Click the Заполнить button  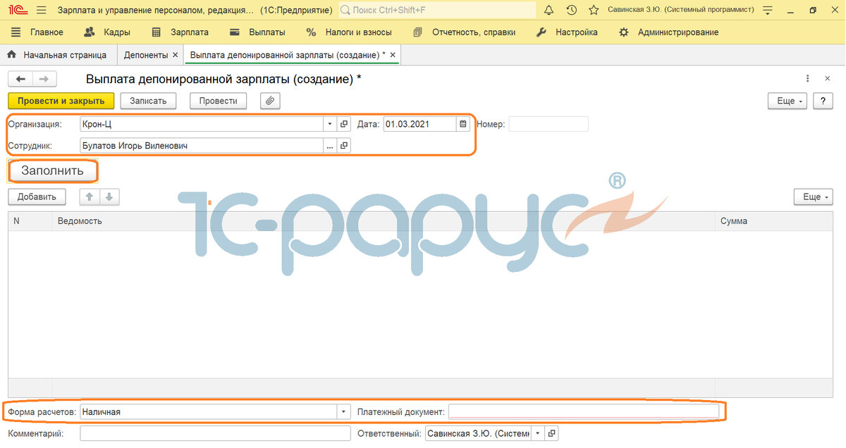[53, 170]
